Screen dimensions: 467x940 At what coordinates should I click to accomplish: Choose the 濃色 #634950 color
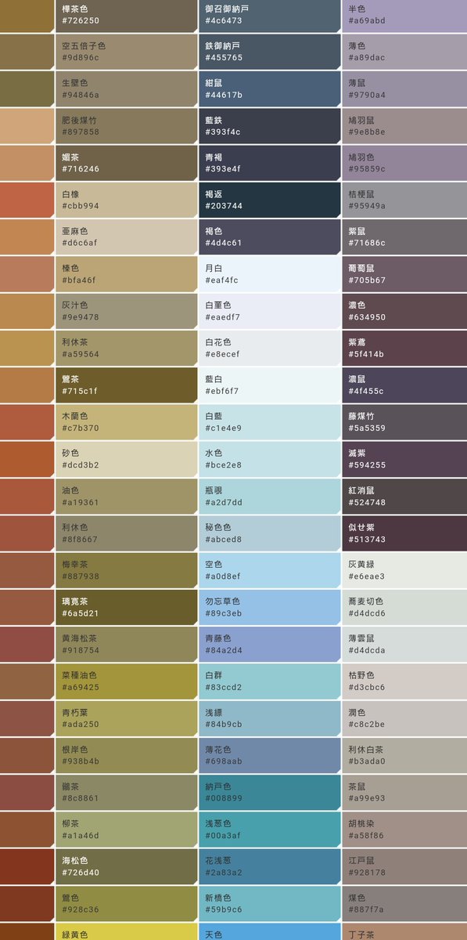click(404, 311)
